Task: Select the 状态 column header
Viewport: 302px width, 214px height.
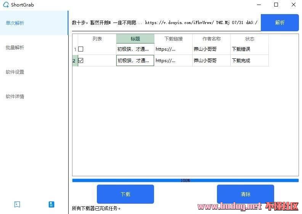Action: 249,39
